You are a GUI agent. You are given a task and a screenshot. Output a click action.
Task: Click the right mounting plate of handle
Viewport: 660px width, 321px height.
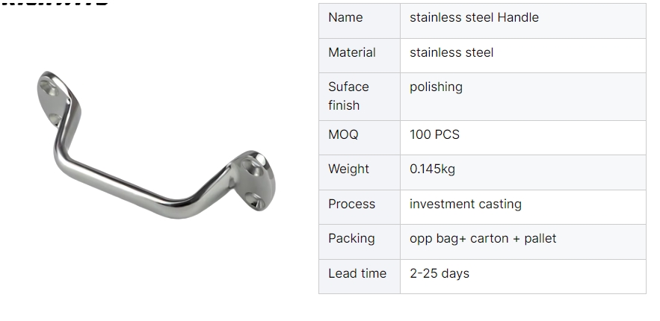(x=255, y=181)
